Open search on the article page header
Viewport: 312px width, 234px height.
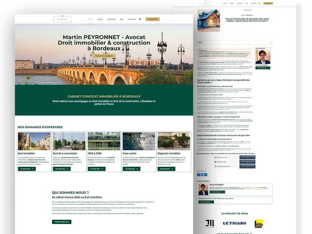pos(259,3)
